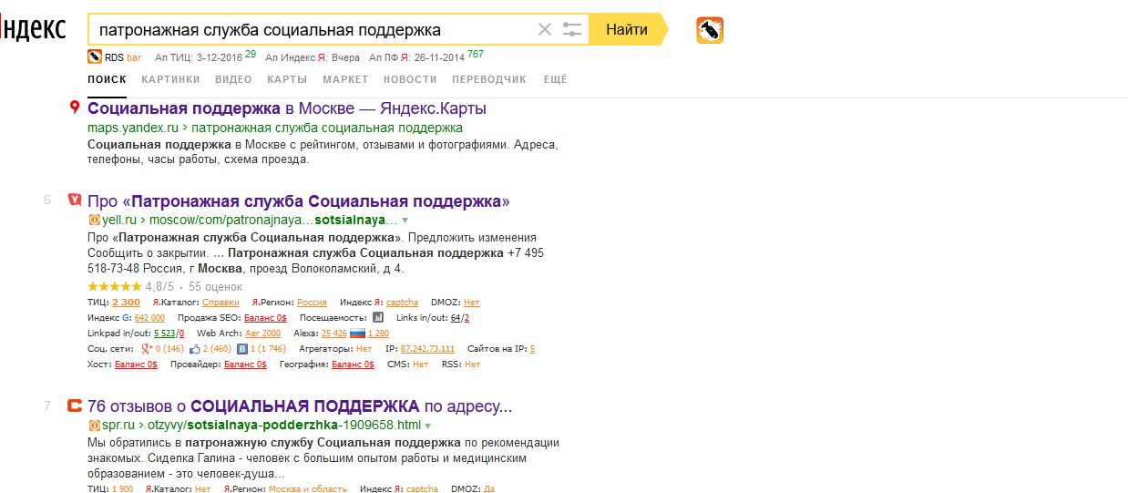Open the Про «Патронажная служба» yell.ru title
The height and width of the screenshot is (493, 1128).
click(299, 200)
